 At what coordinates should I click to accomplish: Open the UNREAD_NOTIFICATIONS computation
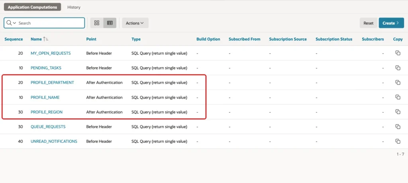[54, 141]
